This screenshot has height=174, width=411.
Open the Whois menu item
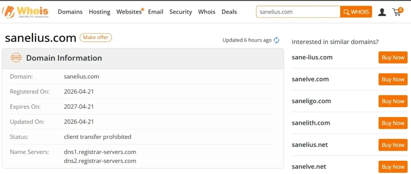[x=207, y=12]
